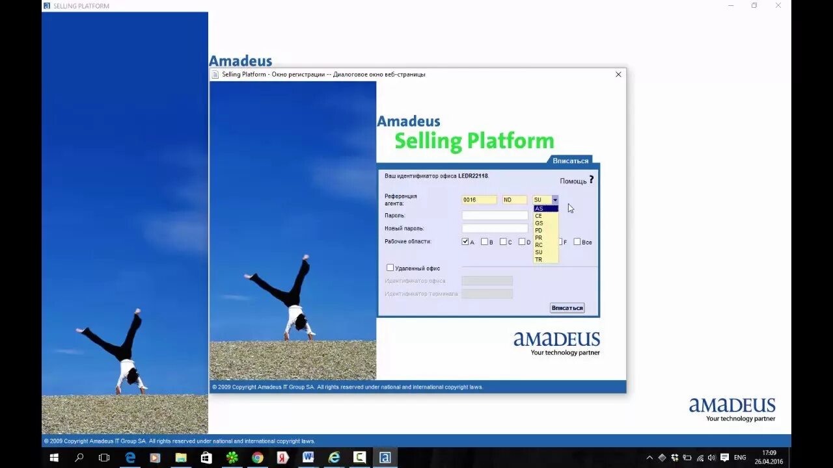Choose GS from the duty code list
The height and width of the screenshot is (468, 833).
pos(545,223)
